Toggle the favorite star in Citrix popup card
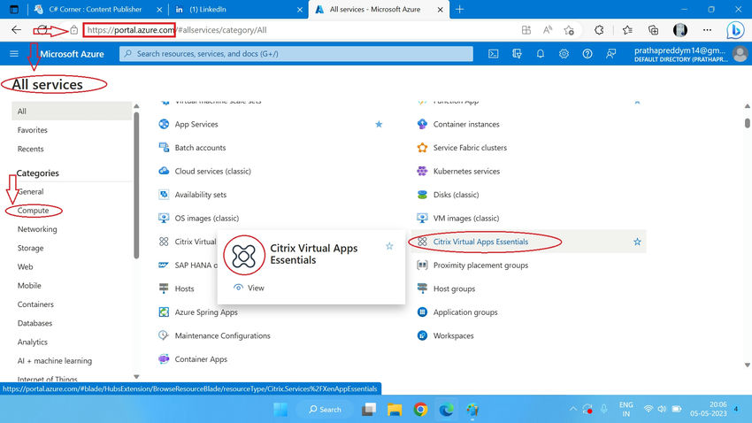This screenshot has width=752, height=423. point(389,246)
